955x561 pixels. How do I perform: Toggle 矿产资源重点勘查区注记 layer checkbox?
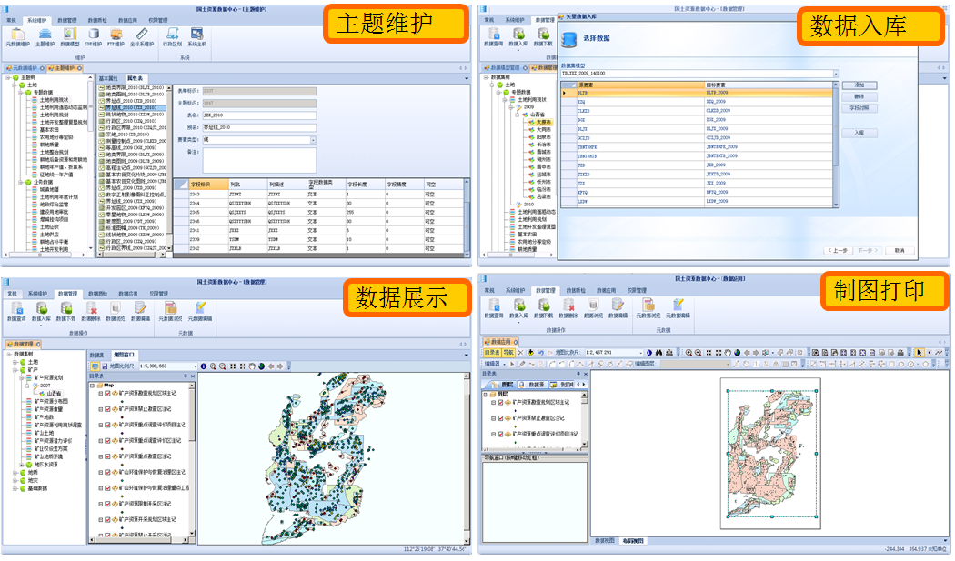[107, 456]
